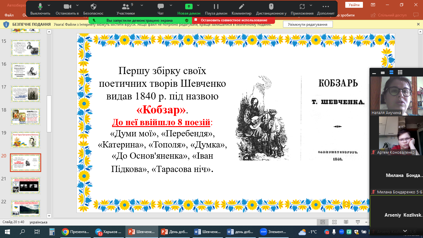Open Комментировать annotation pencil tool
This screenshot has height=238, width=423.
(x=242, y=9)
